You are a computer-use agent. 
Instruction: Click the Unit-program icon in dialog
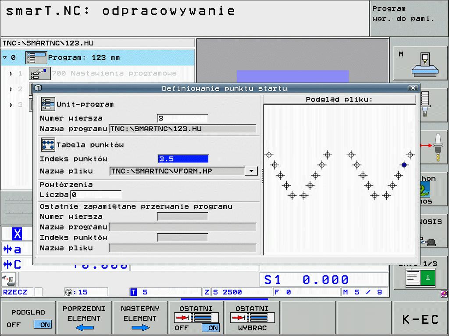pos(48,104)
